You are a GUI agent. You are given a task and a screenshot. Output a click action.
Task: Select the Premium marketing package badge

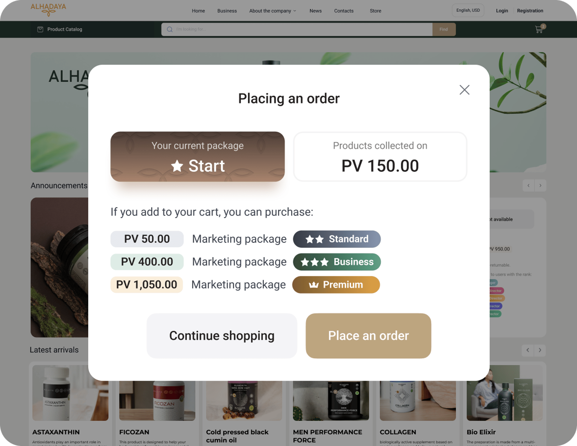(336, 284)
